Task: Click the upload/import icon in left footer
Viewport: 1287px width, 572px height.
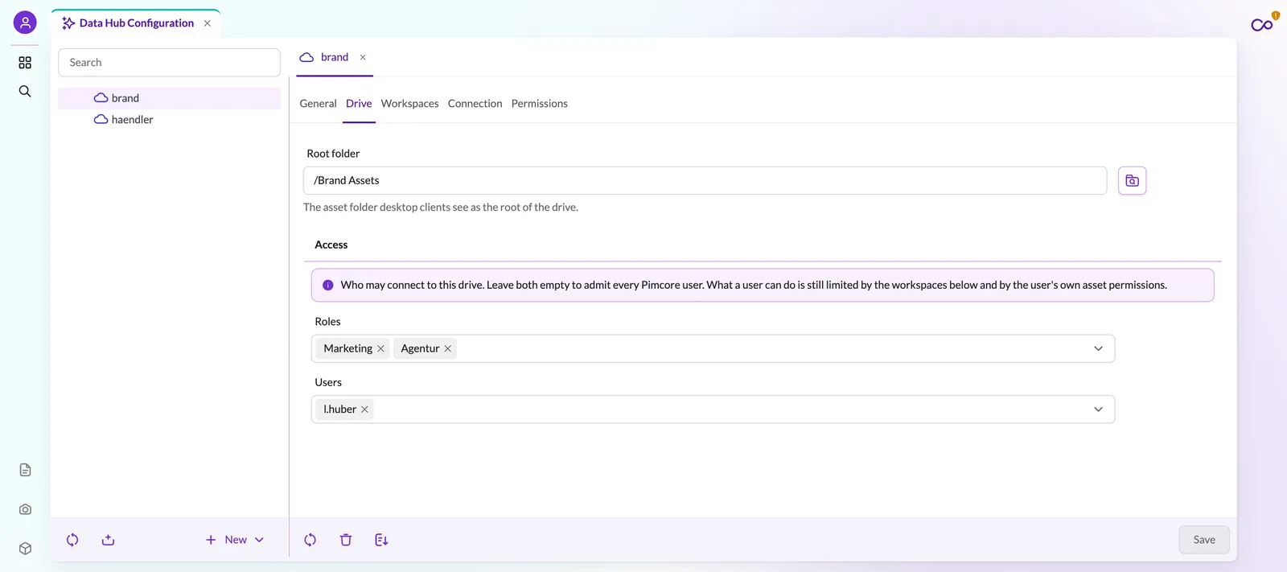Action: (109, 540)
